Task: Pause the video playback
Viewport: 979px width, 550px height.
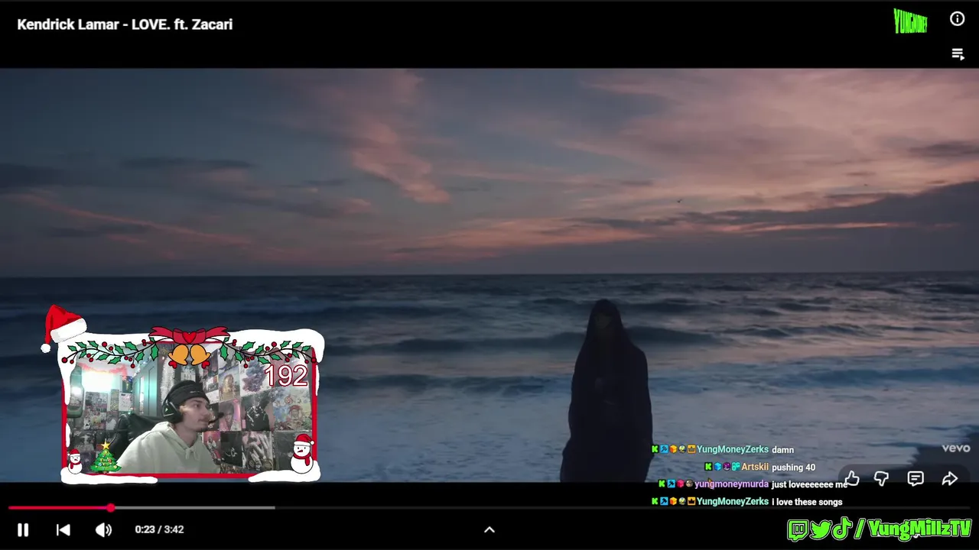Action: pyautogui.click(x=23, y=529)
